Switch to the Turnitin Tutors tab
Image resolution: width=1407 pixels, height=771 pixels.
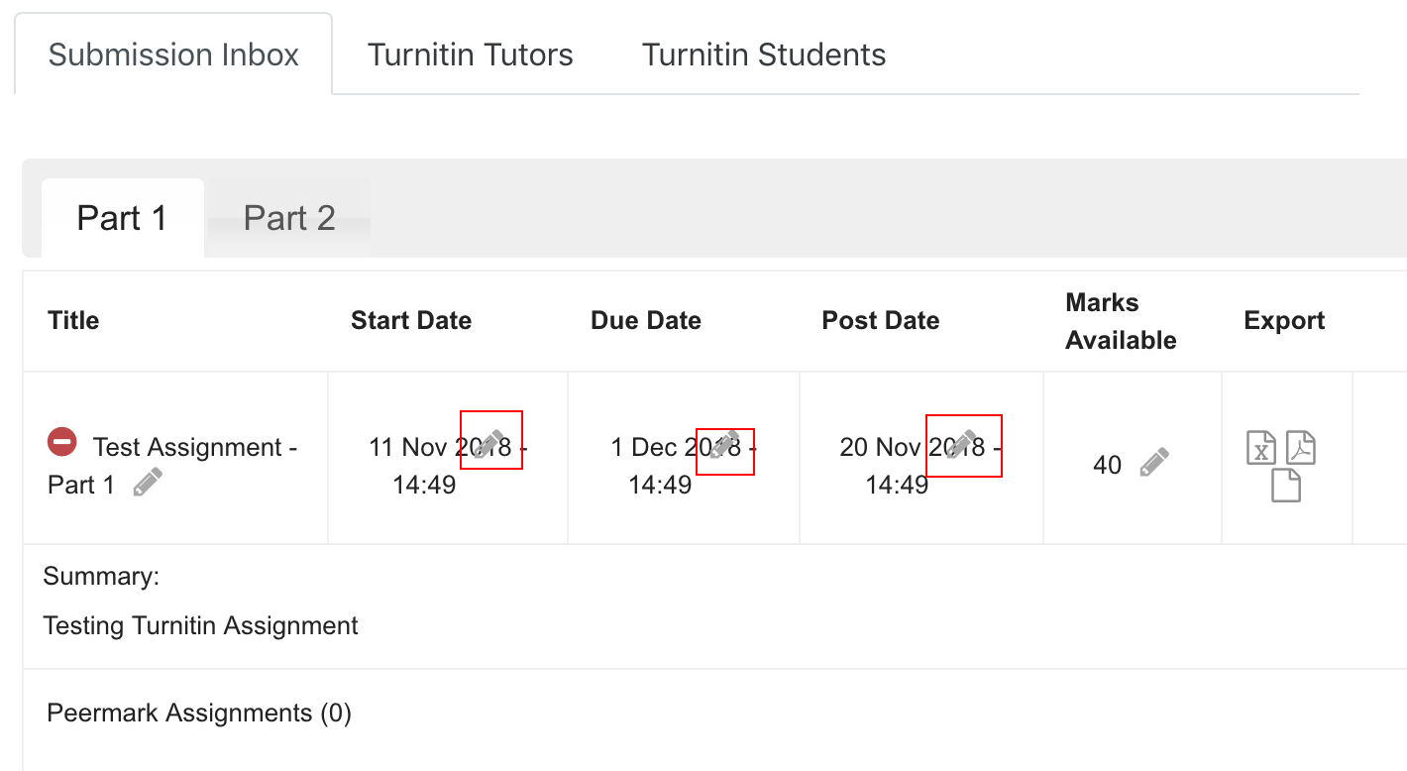pos(470,55)
